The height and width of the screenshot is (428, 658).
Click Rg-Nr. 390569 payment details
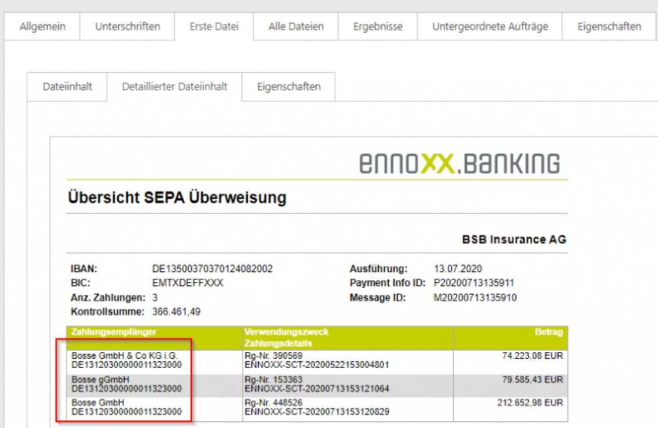click(x=273, y=356)
